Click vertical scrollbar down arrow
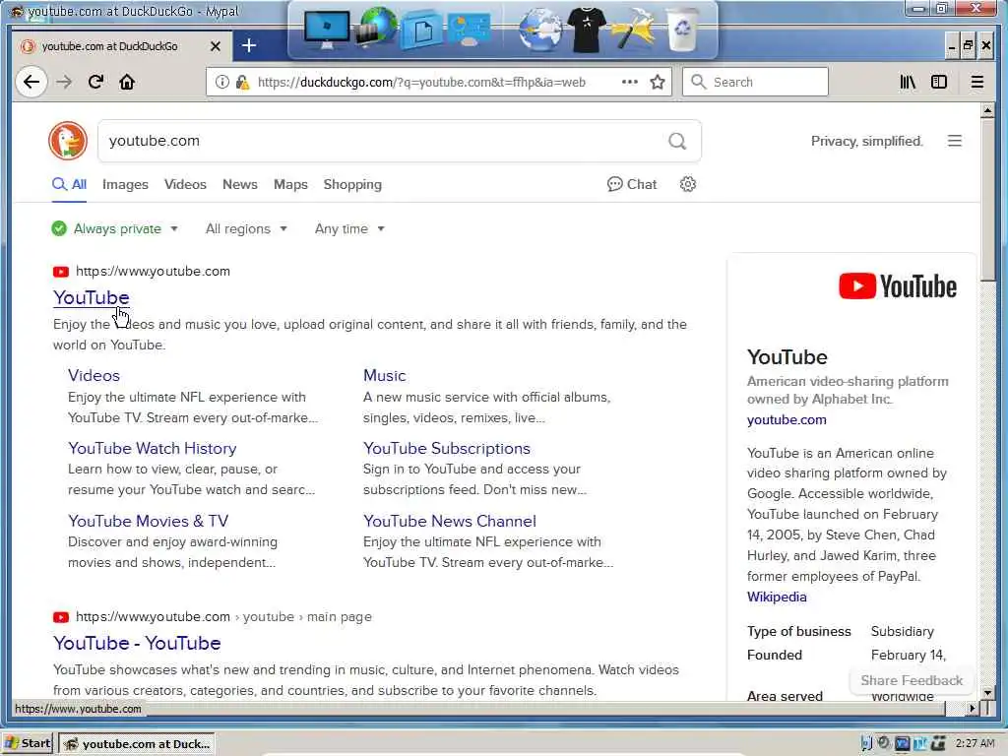The width and height of the screenshot is (1008, 756). (x=987, y=693)
